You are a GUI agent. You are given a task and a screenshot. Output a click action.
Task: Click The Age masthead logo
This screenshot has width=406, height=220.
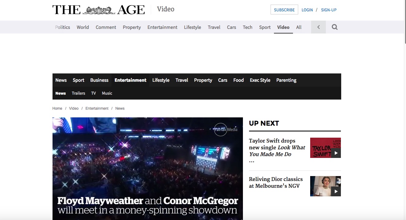click(98, 10)
